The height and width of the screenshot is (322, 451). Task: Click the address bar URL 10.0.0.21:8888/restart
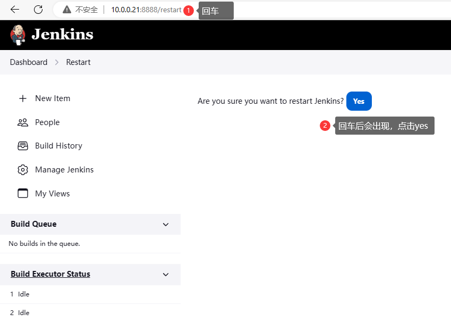coord(146,10)
